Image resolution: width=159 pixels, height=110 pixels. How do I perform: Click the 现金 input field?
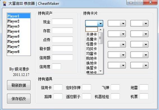[63, 21]
